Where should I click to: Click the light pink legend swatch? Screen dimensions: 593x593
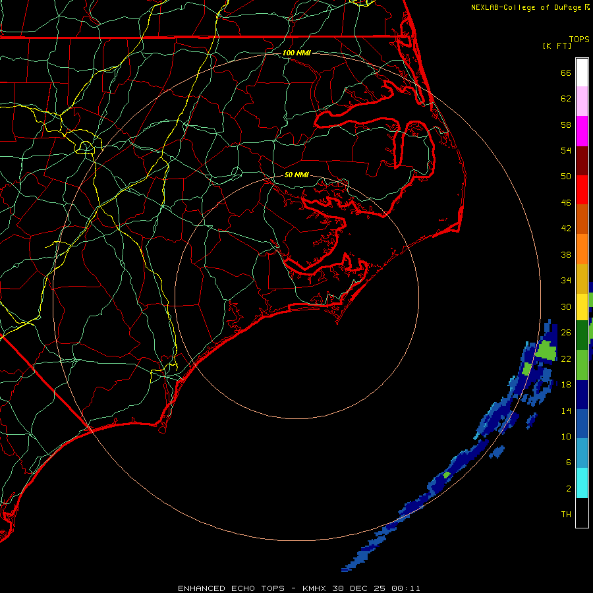click(x=582, y=101)
